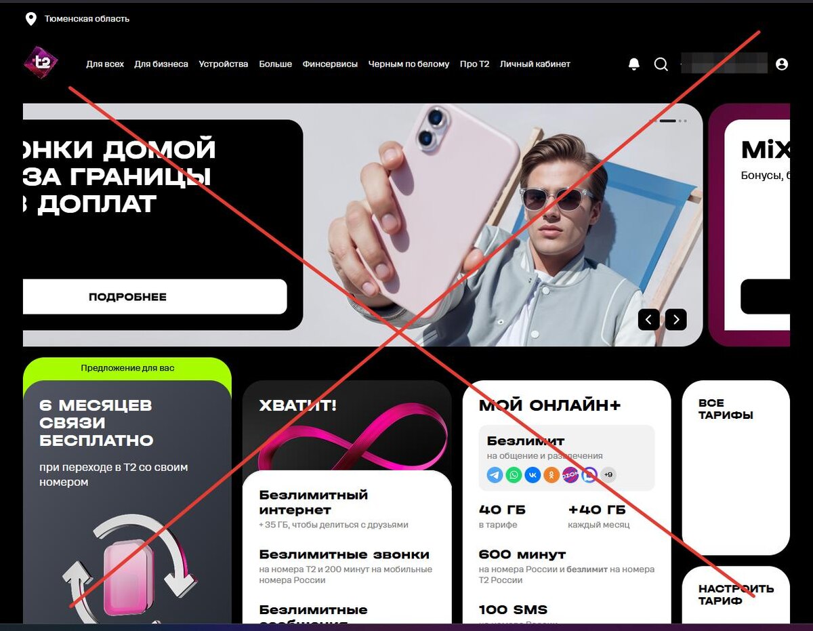Open the Устройства menu item
Screen dimensions: 813x631
[224, 64]
